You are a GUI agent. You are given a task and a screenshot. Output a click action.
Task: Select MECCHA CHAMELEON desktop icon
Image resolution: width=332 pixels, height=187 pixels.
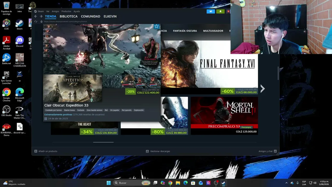pyautogui.click(x=19, y=60)
